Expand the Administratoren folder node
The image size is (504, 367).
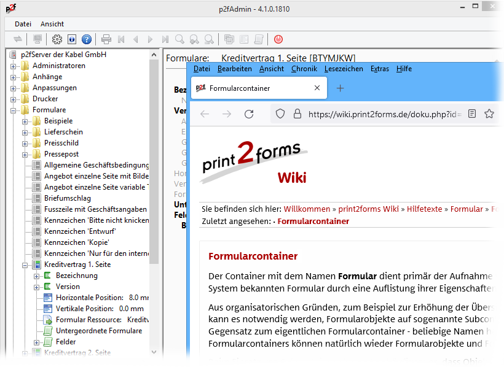(14, 66)
